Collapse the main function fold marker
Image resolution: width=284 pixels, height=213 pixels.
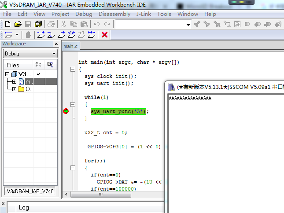point(73,69)
